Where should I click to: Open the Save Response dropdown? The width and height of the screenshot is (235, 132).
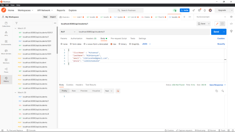pyautogui.click(x=217, y=85)
